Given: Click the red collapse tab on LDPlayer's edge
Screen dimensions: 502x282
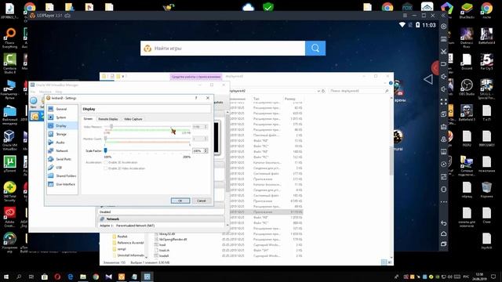Looking at the screenshot, I should pyautogui.click(x=435, y=68).
